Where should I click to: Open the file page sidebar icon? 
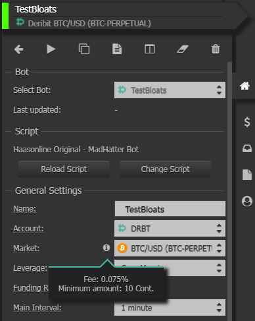click(x=247, y=175)
